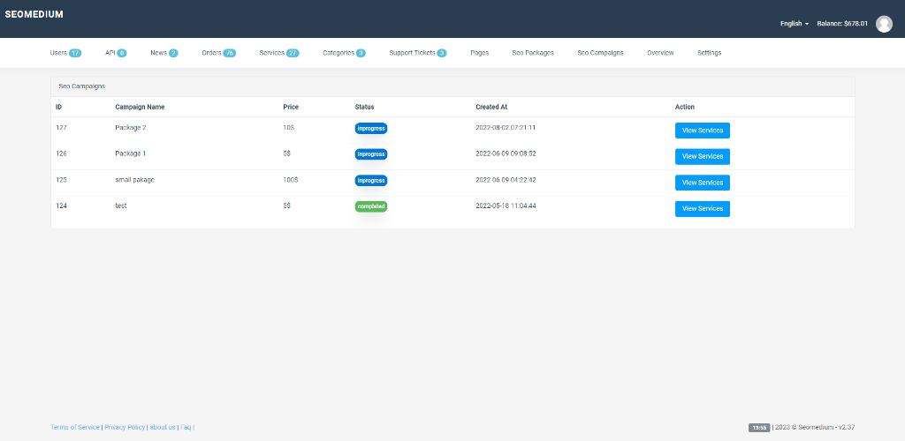This screenshot has height=441, width=905.
Task: Open the Privacy Policy link
Action: tap(125, 427)
